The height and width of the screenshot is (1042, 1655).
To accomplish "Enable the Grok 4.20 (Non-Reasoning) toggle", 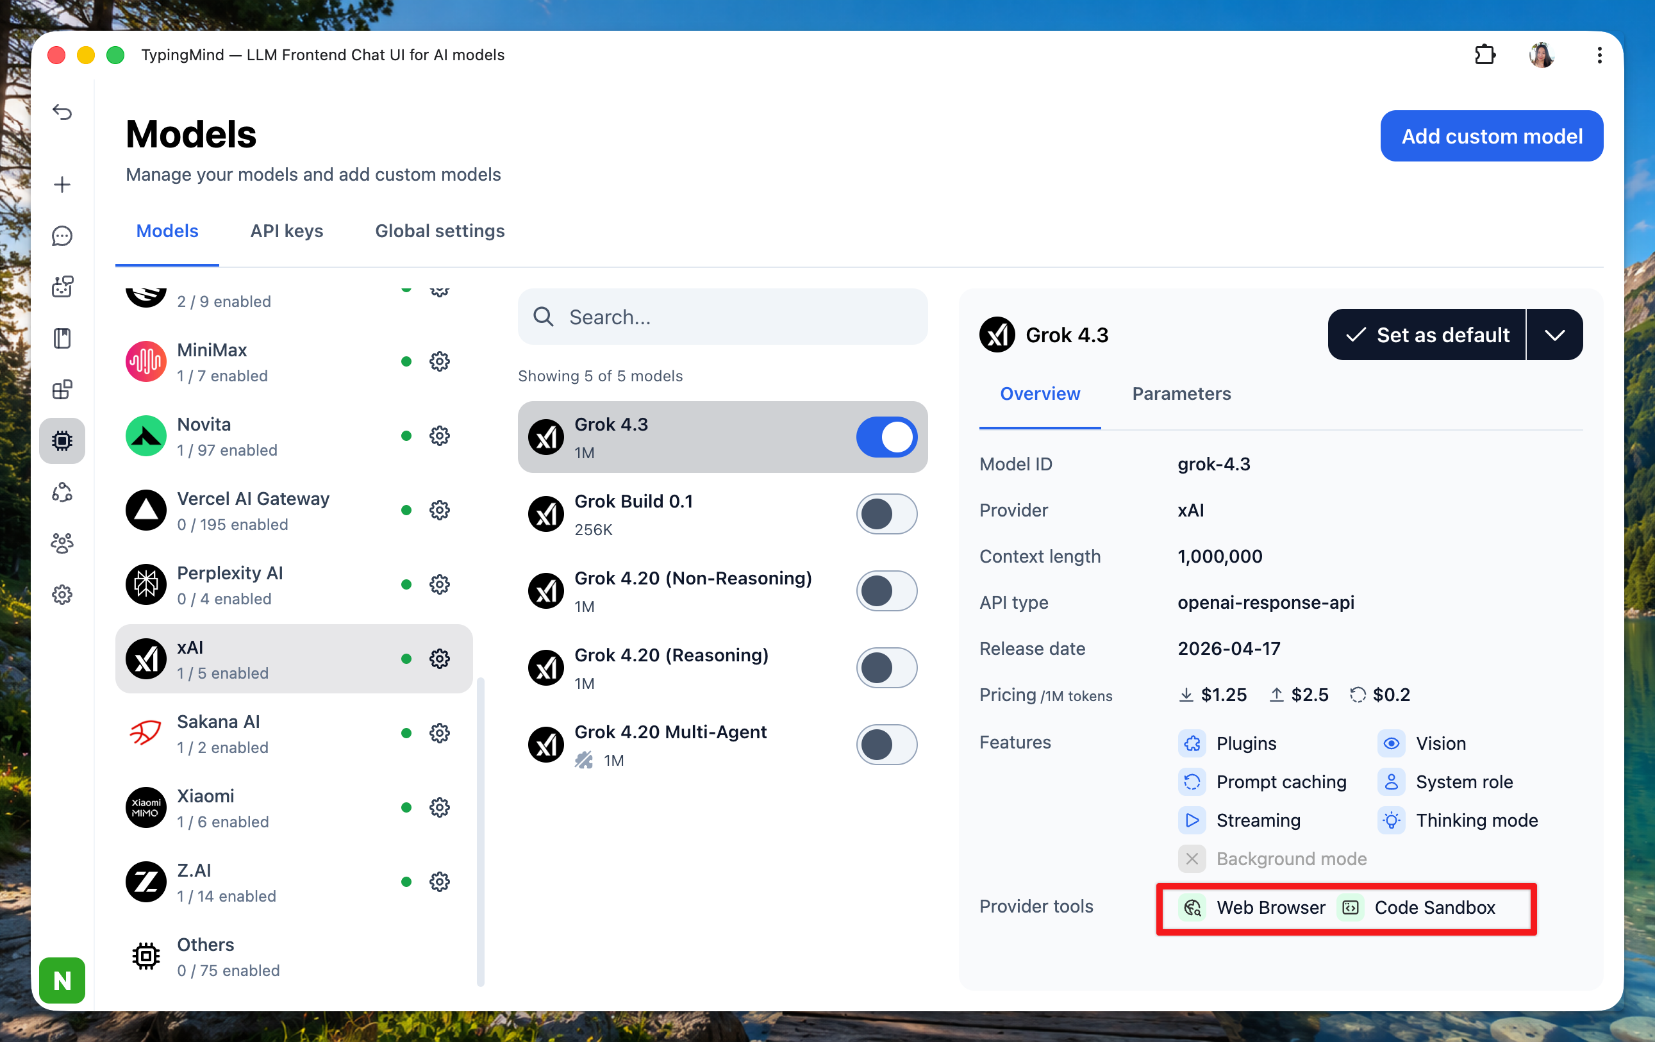I will [x=886, y=591].
